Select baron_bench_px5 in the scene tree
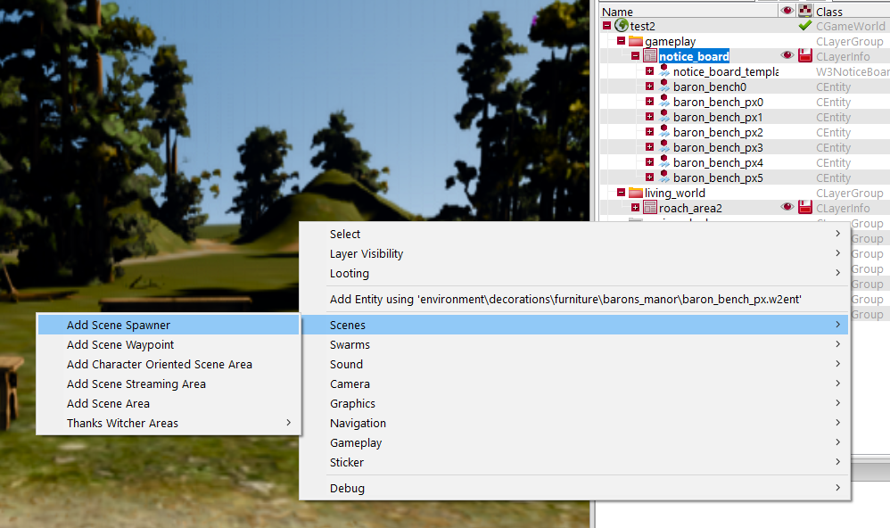The image size is (890, 528). coord(718,177)
